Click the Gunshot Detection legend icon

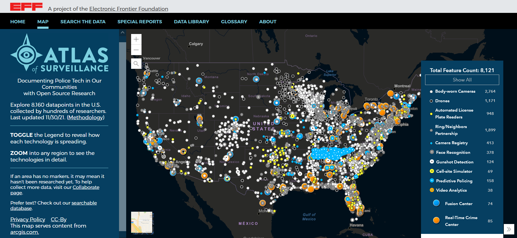point(432,162)
